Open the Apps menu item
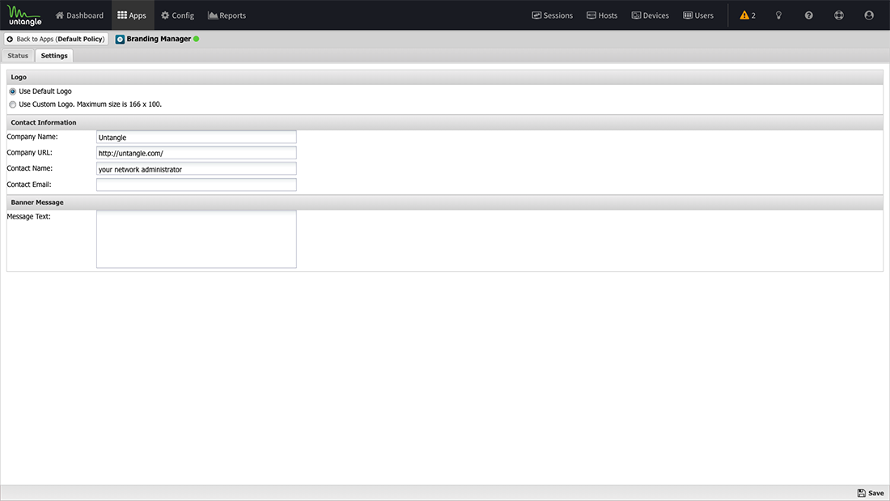This screenshot has width=890, height=501. point(132,15)
